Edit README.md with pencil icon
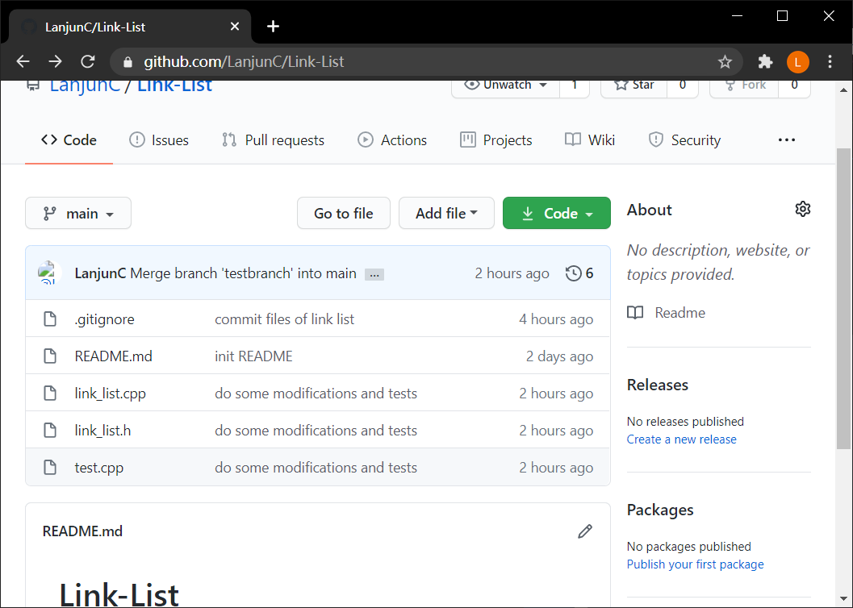Screen dimensions: 853x608 (585, 531)
